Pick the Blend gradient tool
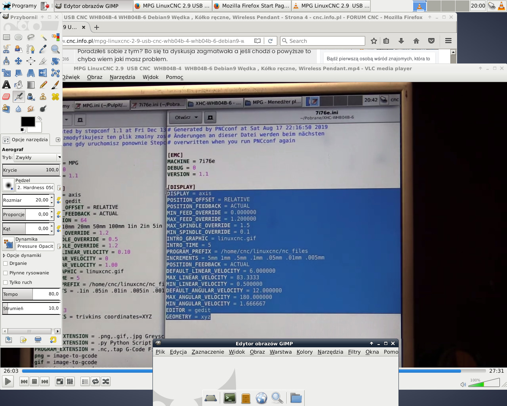 (x=31, y=85)
